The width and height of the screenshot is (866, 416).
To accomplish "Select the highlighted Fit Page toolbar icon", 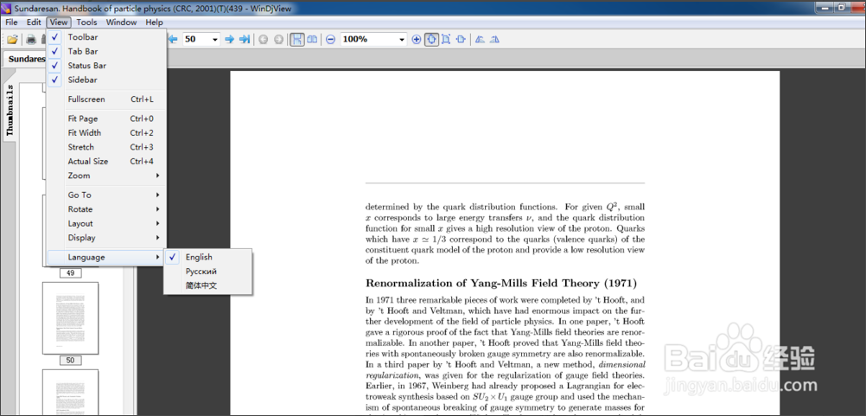I will pyautogui.click(x=431, y=39).
